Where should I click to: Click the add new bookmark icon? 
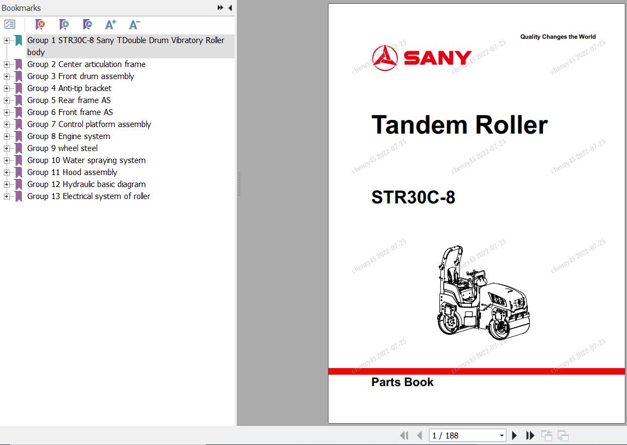(64, 25)
